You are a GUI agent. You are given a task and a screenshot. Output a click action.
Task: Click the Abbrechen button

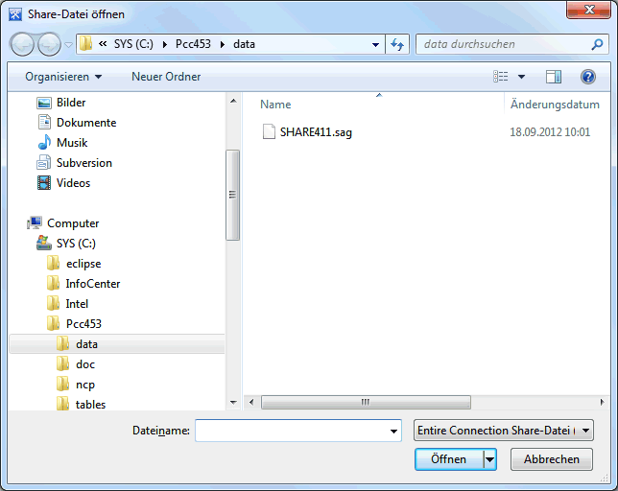[551, 459]
